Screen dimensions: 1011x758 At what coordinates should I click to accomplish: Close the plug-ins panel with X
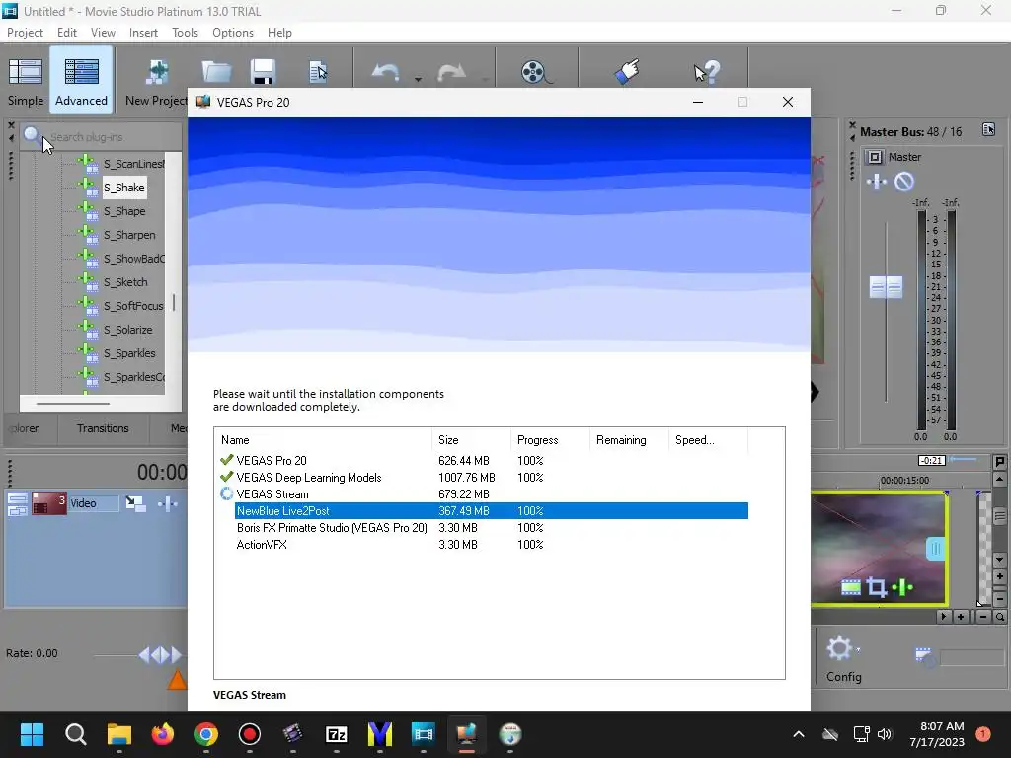11,125
